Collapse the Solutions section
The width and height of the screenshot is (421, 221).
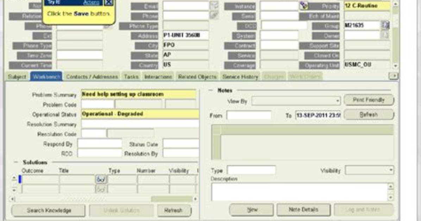(15, 162)
